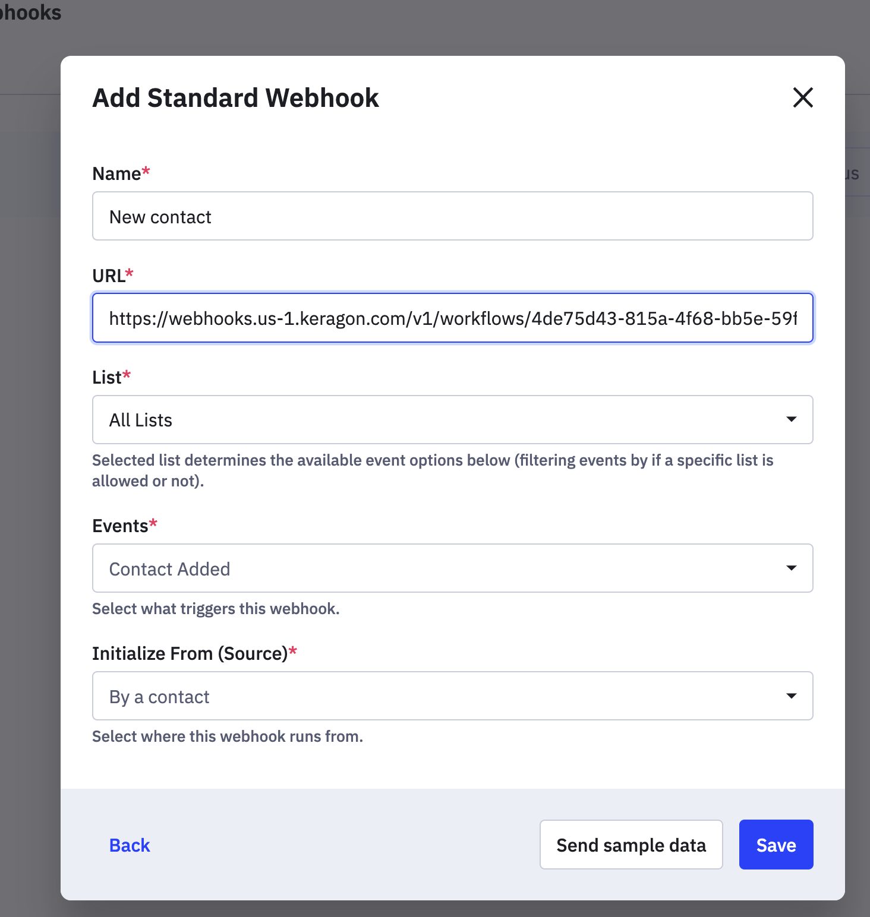
Task: Open the By a contact source dropdown
Action: [453, 696]
